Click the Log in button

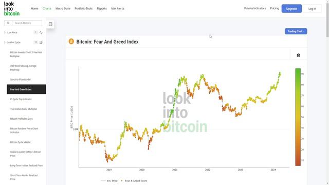pyautogui.click(x=312, y=9)
